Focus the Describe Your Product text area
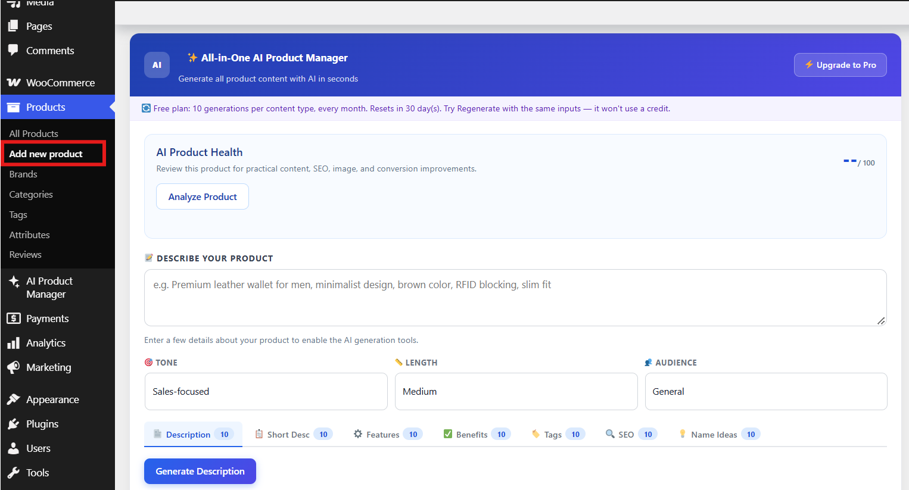Image resolution: width=909 pixels, height=490 pixels. pyautogui.click(x=515, y=298)
